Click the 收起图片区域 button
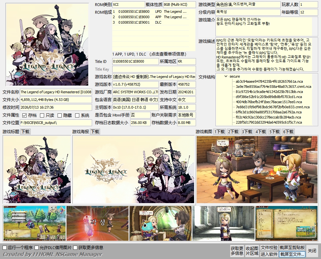This screenshot has height=259, width=321. pyautogui.click(x=252, y=251)
